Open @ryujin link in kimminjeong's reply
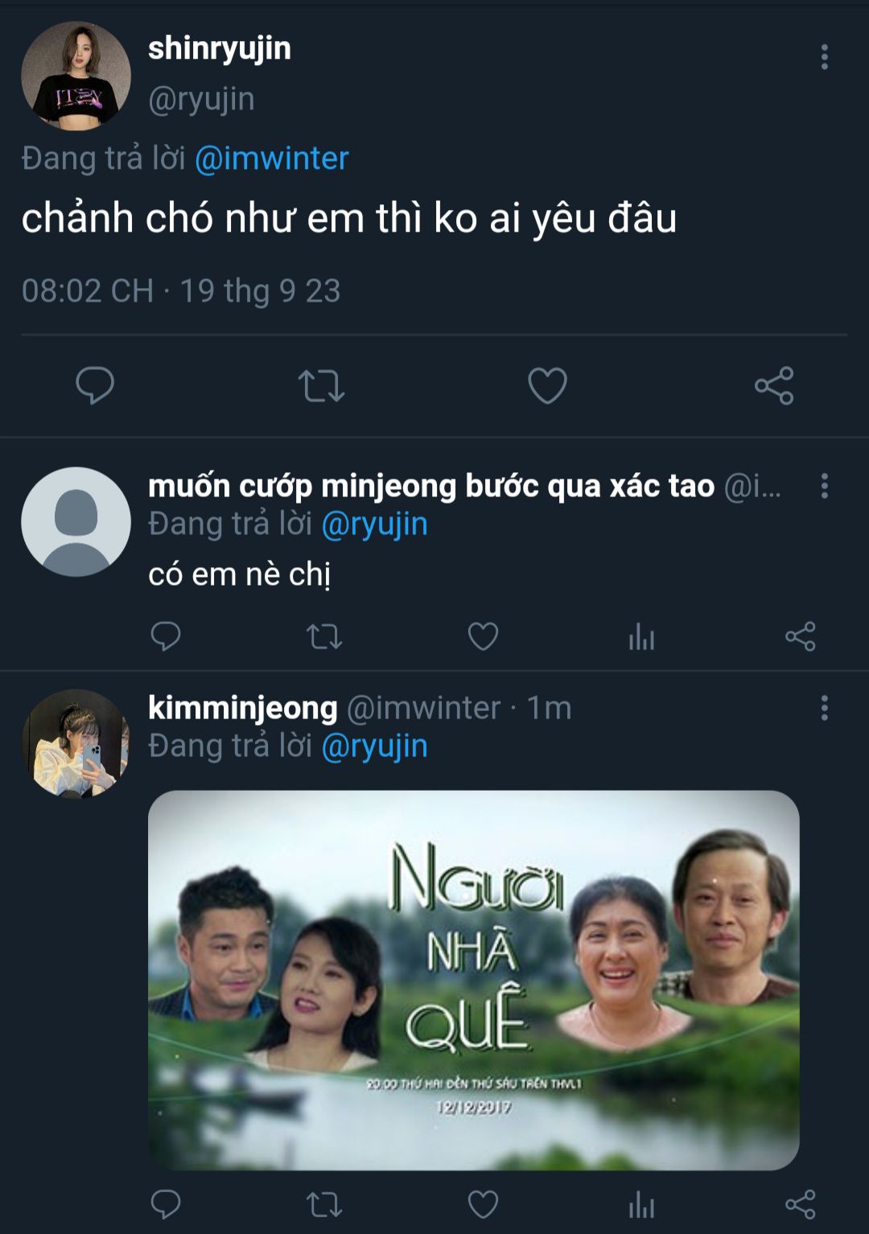Image resolution: width=869 pixels, height=1234 pixels. [x=374, y=746]
